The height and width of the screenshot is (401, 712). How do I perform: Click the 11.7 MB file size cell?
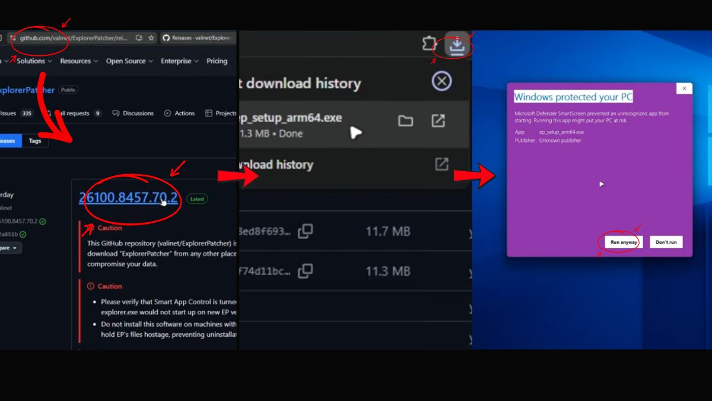(388, 231)
